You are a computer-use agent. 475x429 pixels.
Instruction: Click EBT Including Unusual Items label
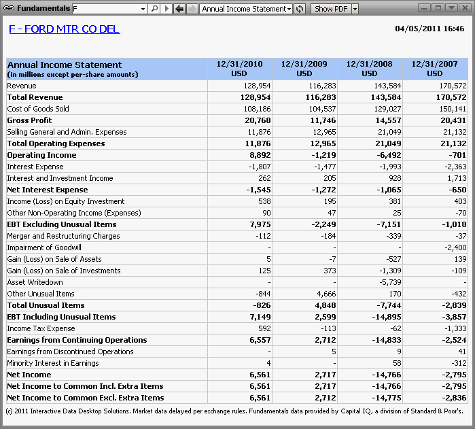point(61,317)
